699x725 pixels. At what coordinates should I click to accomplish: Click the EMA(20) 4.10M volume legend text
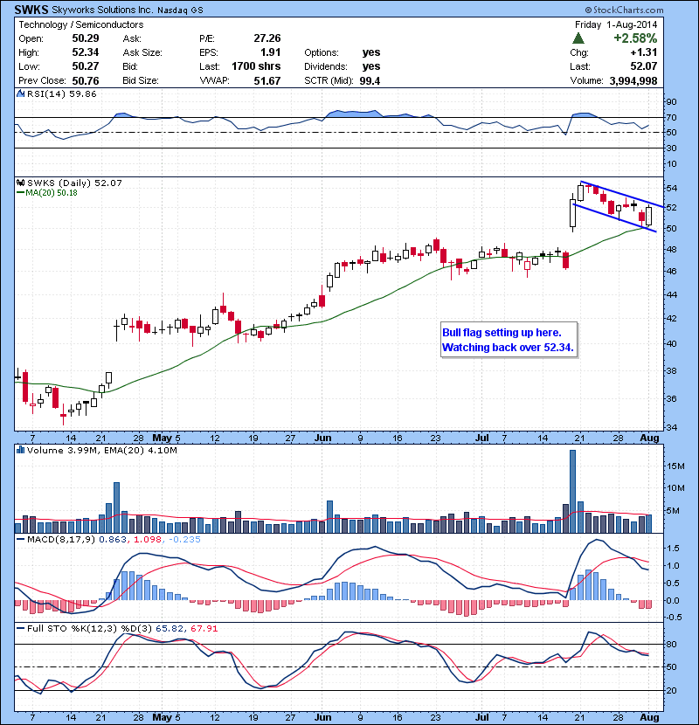(141, 450)
